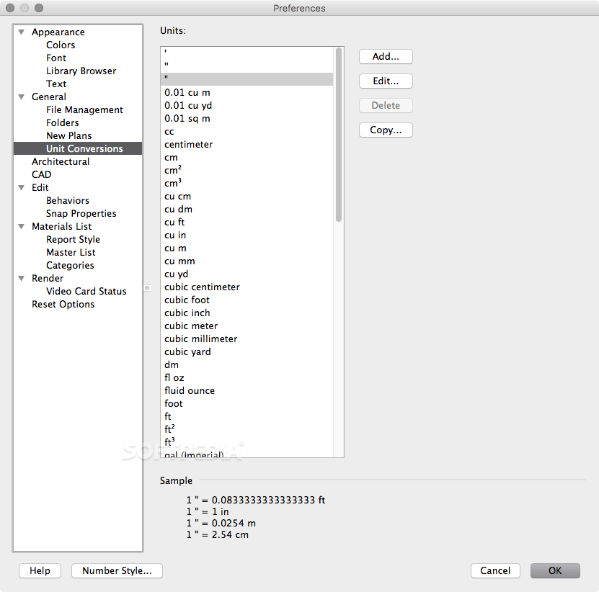599x592 pixels.
Task: Select the "cu mm" unit
Action: [247, 261]
